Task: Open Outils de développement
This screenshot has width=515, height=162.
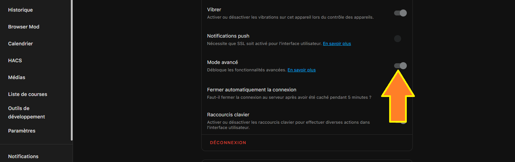Action: pos(26,112)
